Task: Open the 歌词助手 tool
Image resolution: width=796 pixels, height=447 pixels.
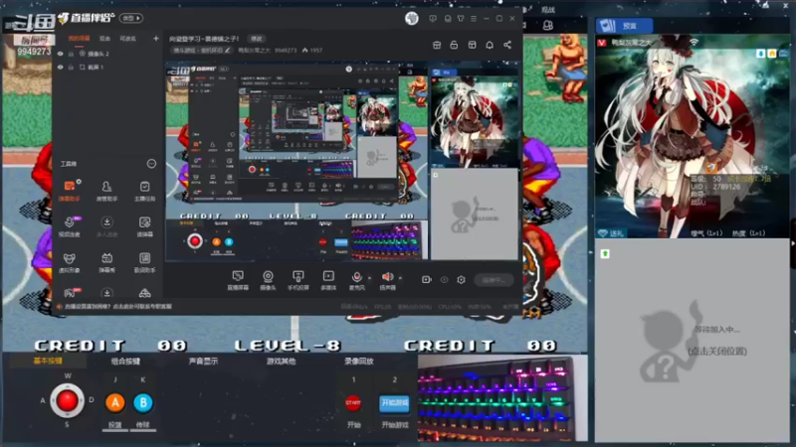Action: coord(144,262)
